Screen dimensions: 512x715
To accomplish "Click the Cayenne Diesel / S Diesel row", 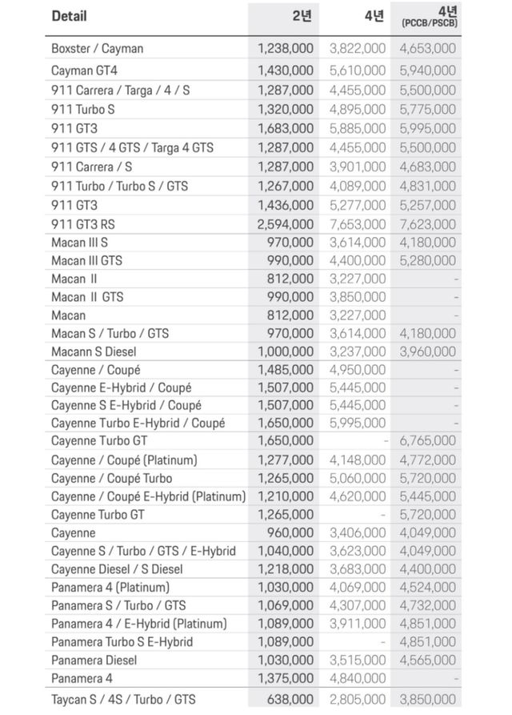I will (118, 569).
